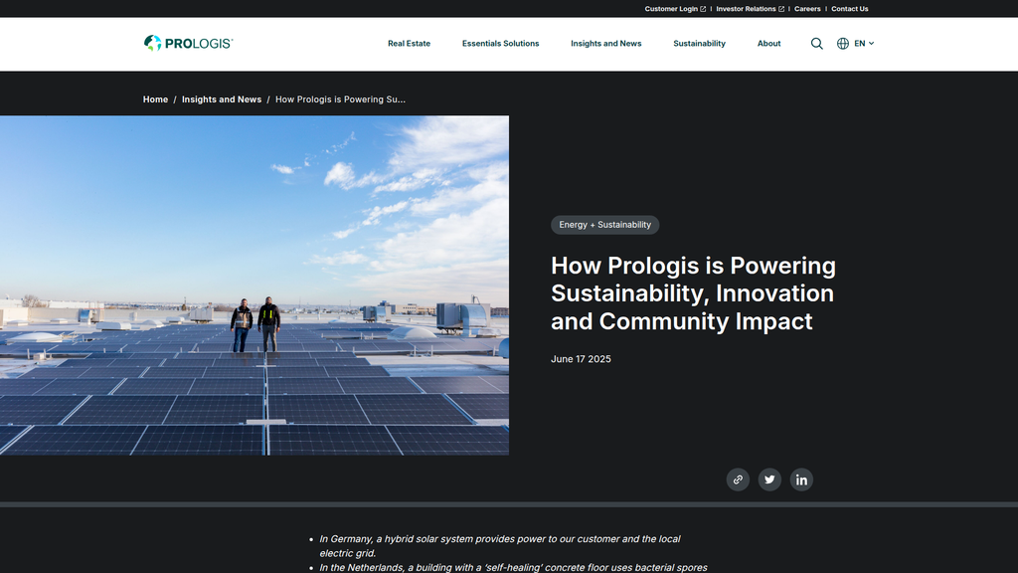The height and width of the screenshot is (573, 1018).
Task: Go to Customer Login
Action: pyautogui.click(x=675, y=9)
